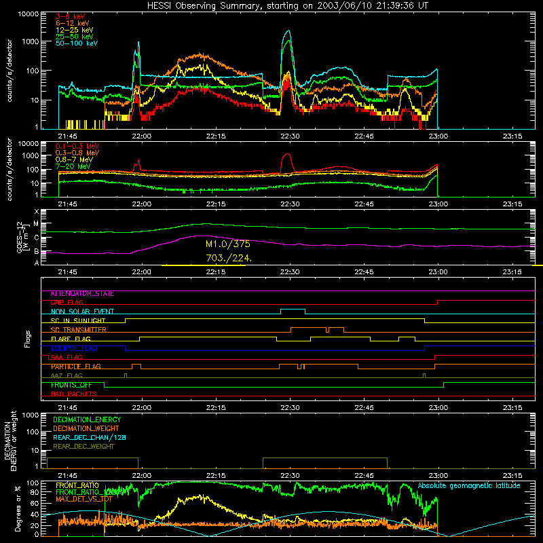Select the GAP_FLAG label
The height and width of the screenshot is (543, 543).
pyautogui.click(x=67, y=303)
